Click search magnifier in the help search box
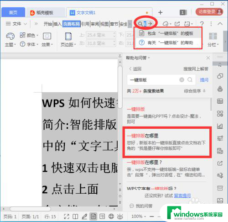228x222 pixels. (x=190, y=79)
